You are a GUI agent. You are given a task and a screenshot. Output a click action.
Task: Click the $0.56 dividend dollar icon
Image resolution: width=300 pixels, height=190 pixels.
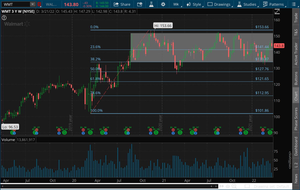coord(270,132)
